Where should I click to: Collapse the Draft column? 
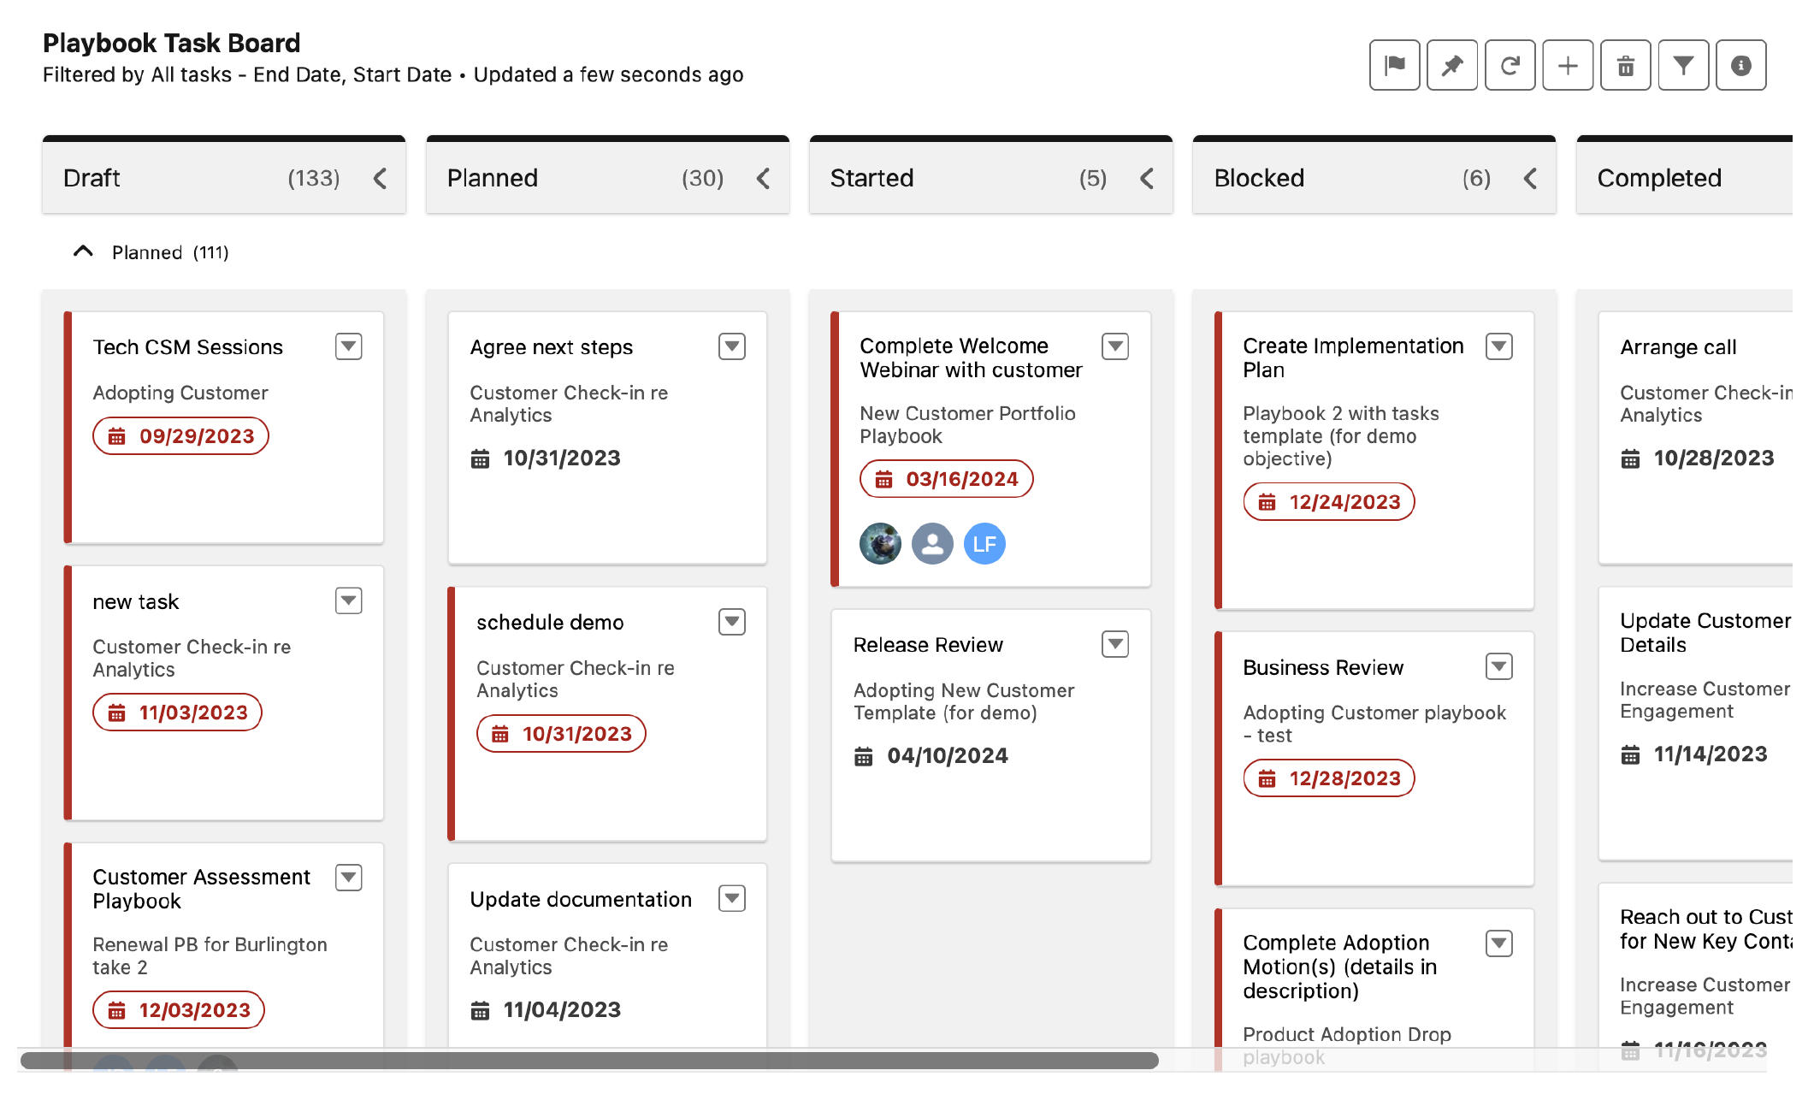pyautogui.click(x=380, y=178)
